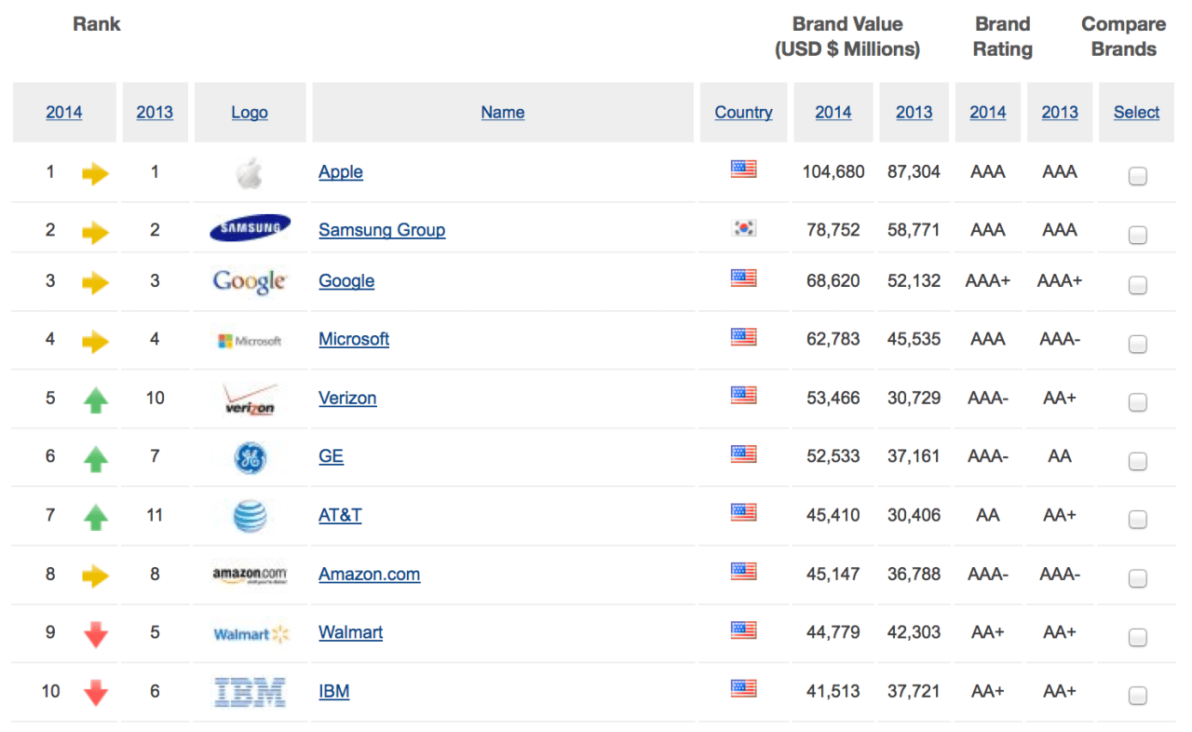Click the Apple logo icon
This screenshot has height=732, width=1192.
pos(249,173)
